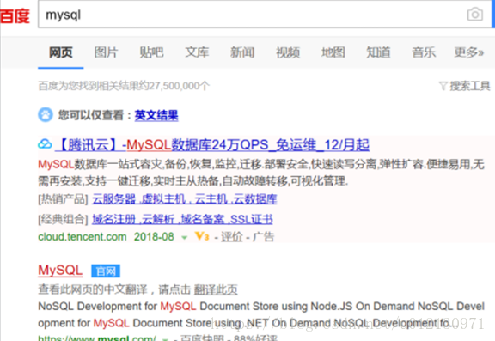Select the 网页 tab

61,52
